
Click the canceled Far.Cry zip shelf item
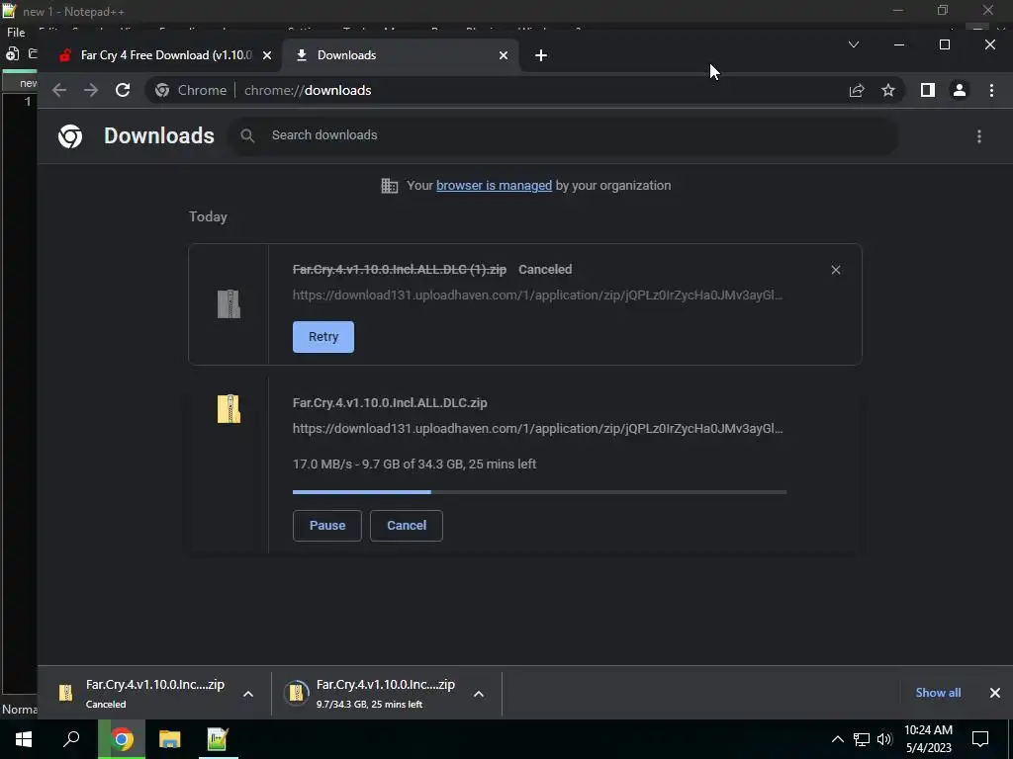155,693
